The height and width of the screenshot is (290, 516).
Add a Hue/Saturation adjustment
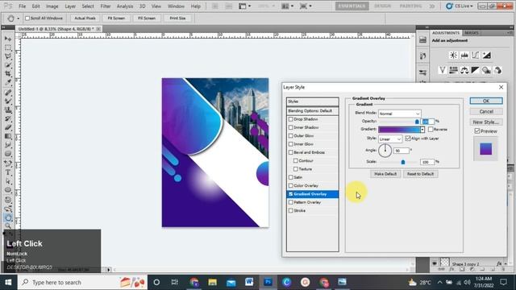click(453, 70)
